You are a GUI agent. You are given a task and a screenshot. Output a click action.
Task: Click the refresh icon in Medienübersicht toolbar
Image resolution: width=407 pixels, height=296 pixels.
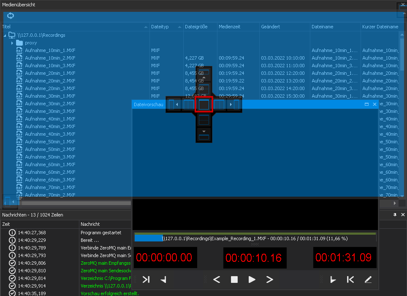(11, 16)
